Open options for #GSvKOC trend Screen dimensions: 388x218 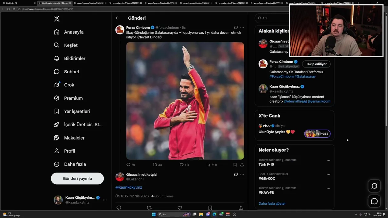(328, 174)
